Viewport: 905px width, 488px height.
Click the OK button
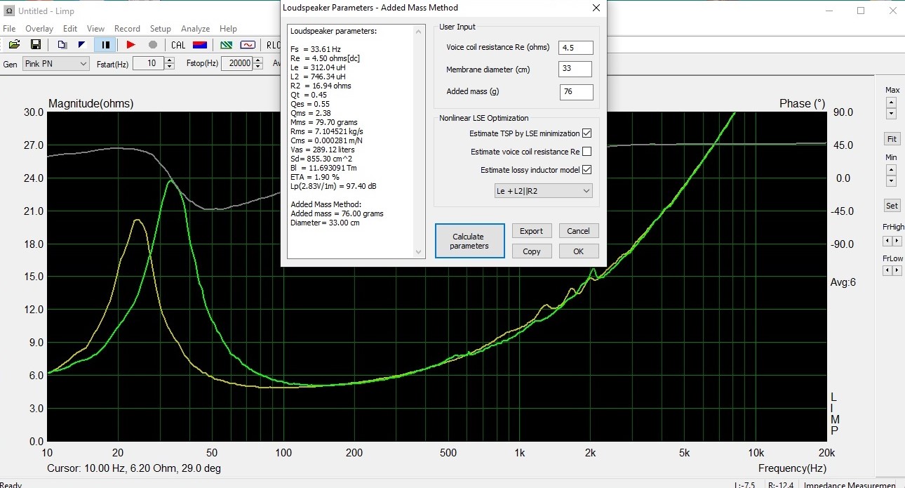(578, 251)
